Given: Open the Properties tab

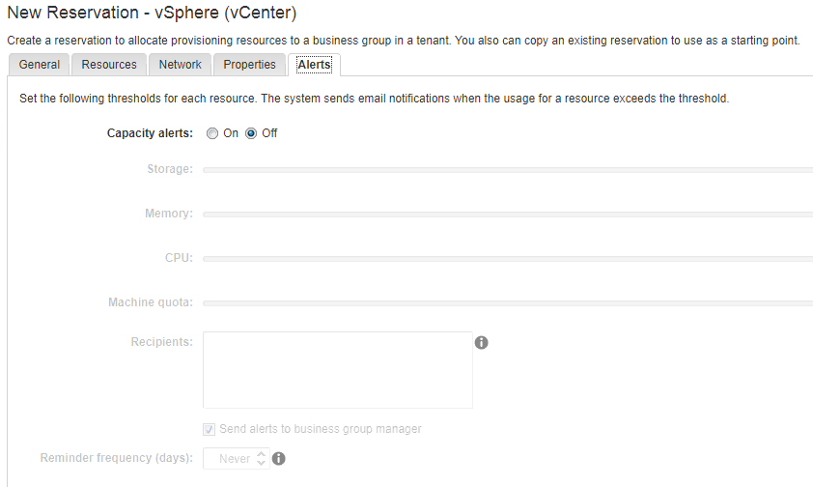Looking at the screenshot, I should tap(249, 65).
